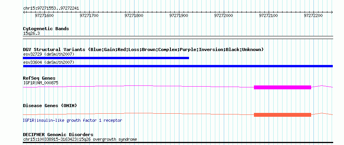Click the 15q26.3 cytogenetic band label

31,34
